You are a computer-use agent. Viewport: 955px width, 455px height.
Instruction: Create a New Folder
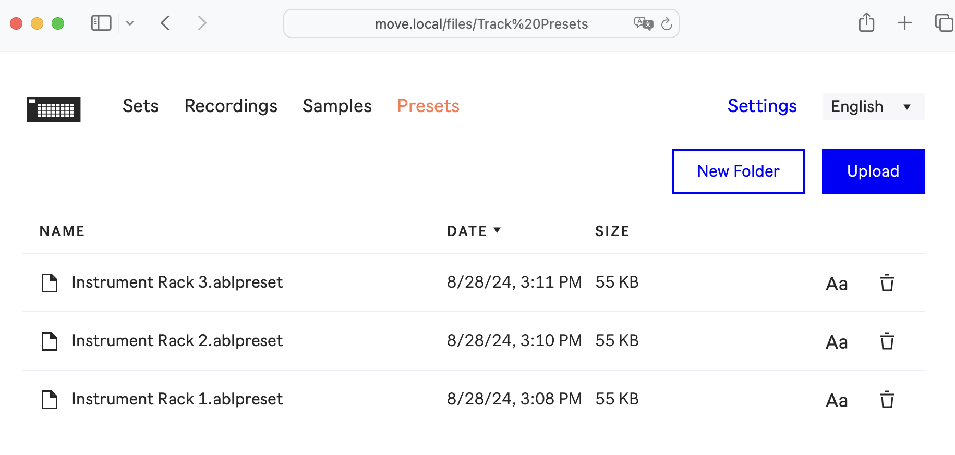pos(738,171)
